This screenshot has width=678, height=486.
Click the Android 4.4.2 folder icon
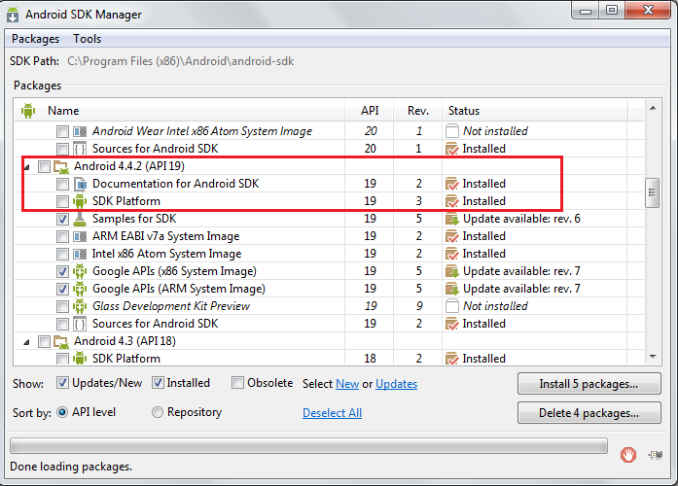(61, 167)
